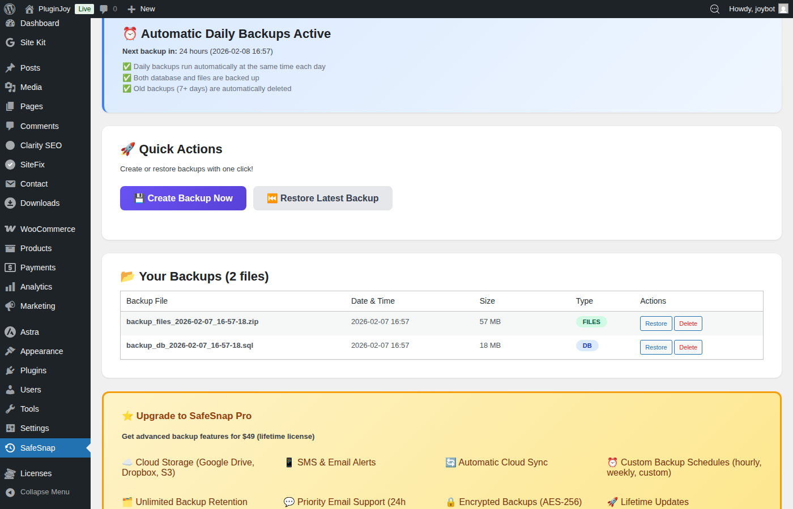Click the Settings sliders icon
Image resolution: width=793 pixels, height=509 pixels.
coord(10,428)
